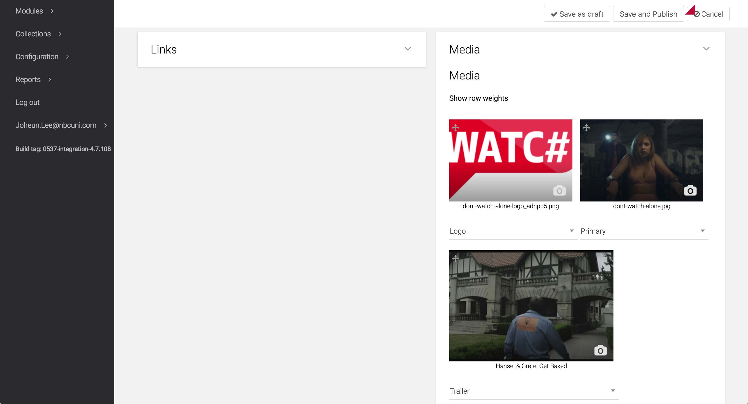Click arrow icon next to Reports
This screenshot has height=404, width=748.
pyautogui.click(x=50, y=79)
